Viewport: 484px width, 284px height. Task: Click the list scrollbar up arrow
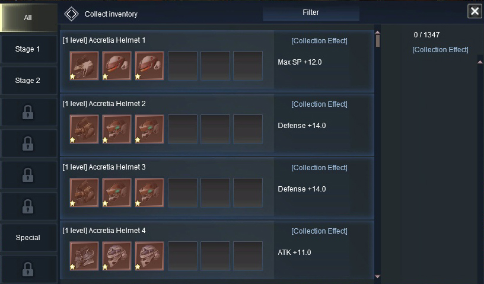coord(377,33)
